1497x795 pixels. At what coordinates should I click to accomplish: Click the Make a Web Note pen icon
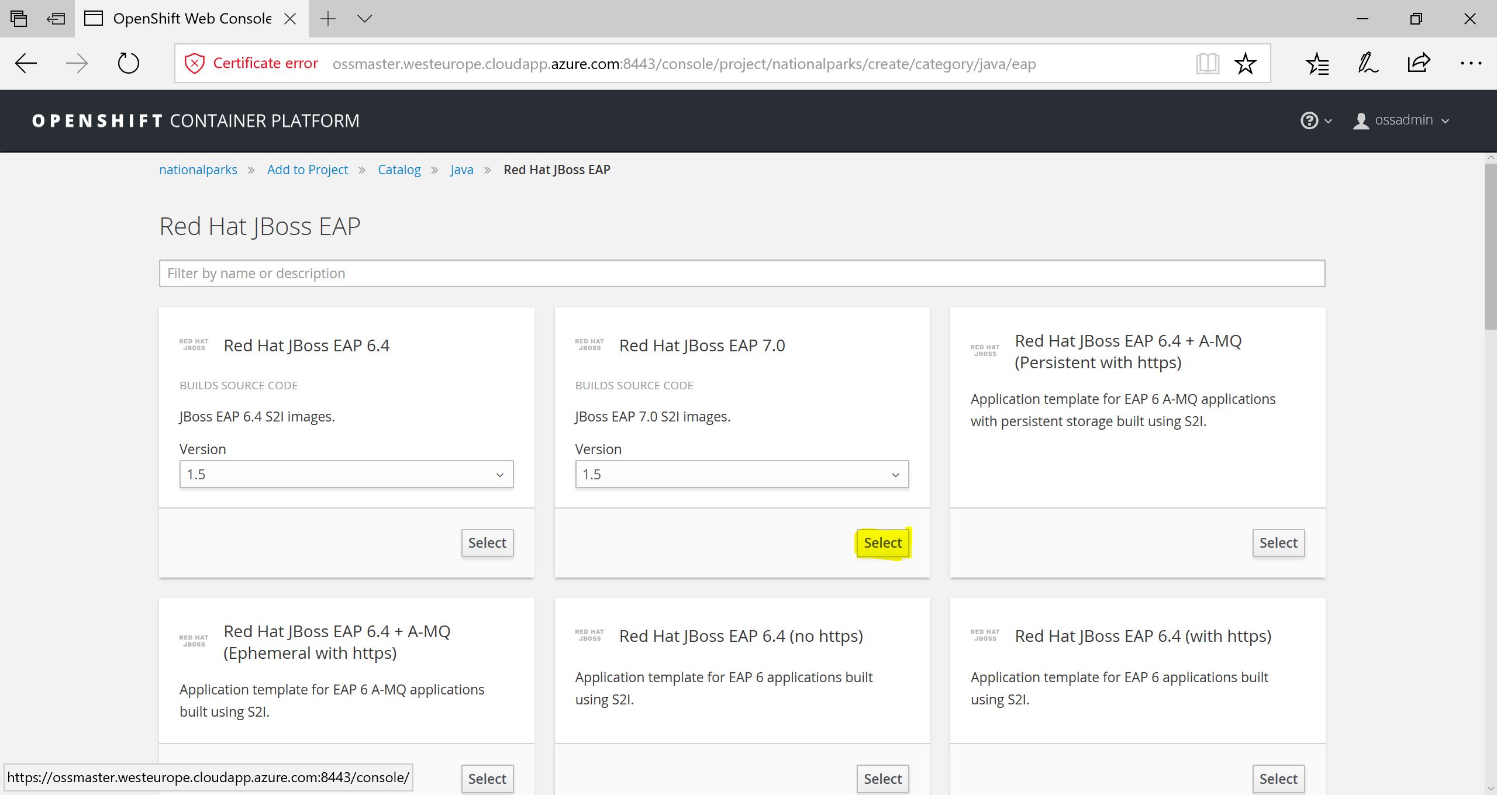point(1368,63)
